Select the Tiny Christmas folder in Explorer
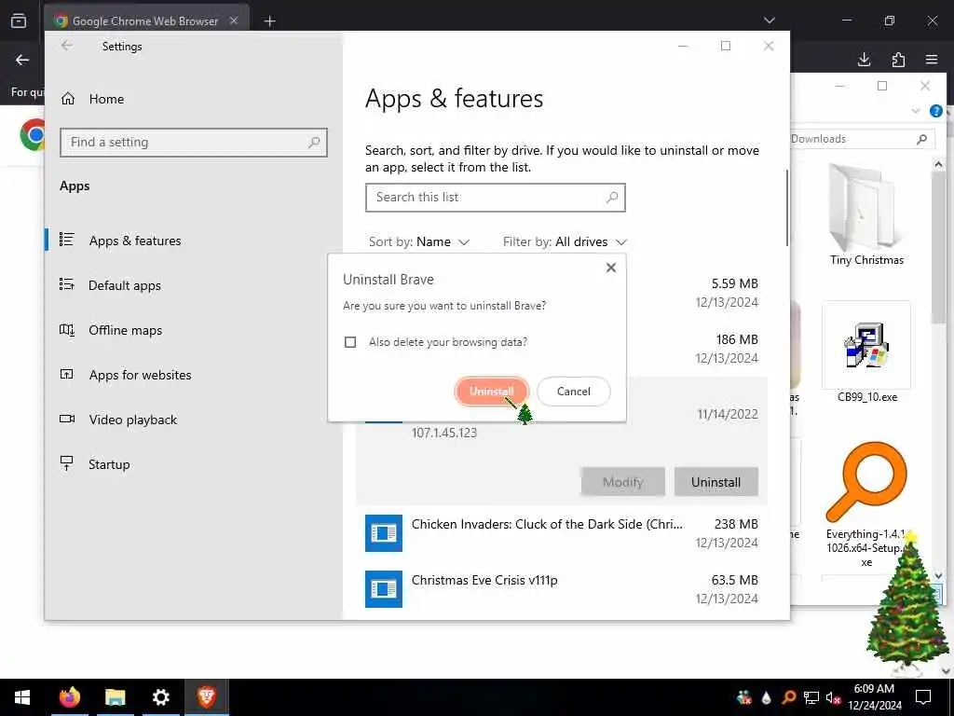 (866, 214)
